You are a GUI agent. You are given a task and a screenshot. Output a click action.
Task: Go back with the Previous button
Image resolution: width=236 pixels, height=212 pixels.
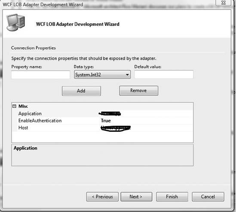point(102,197)
